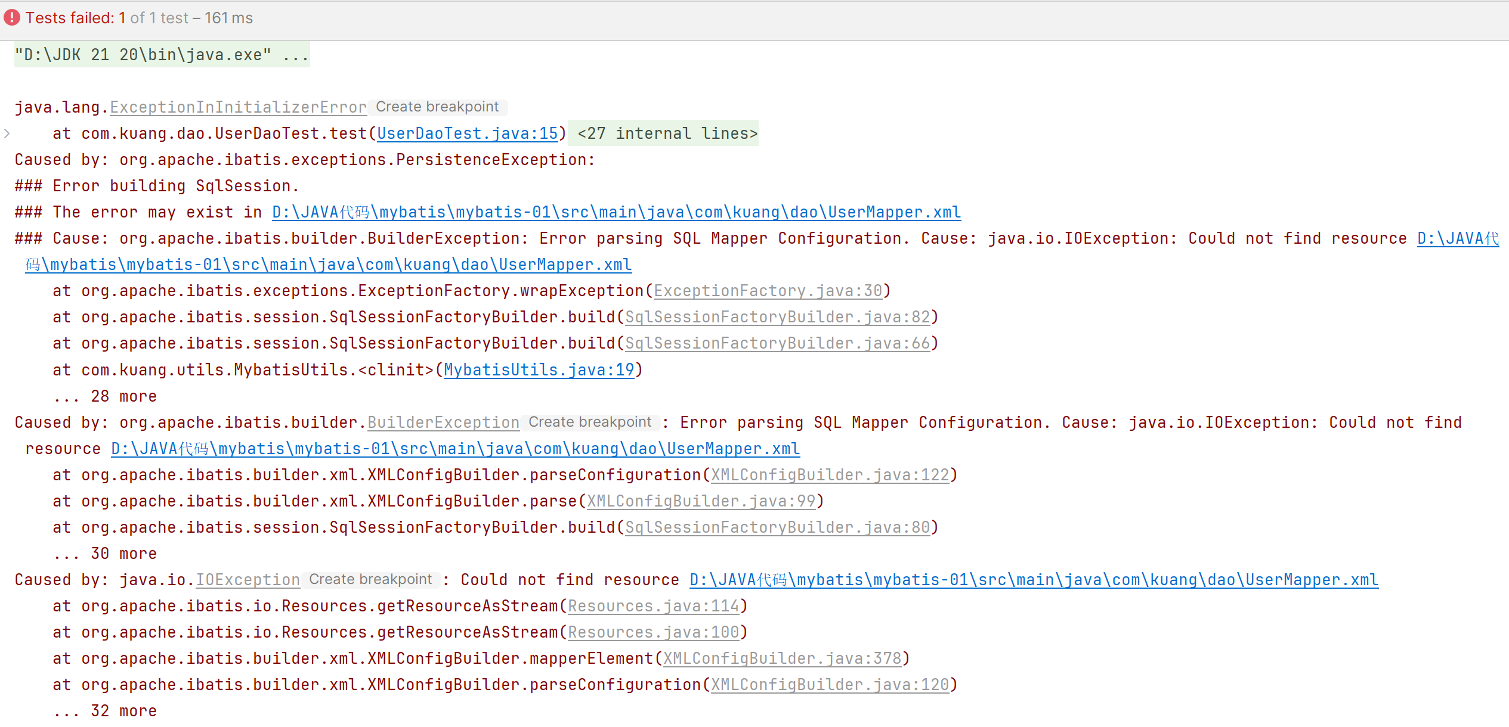
Task: Open UserMapper.xml path in 'error may exist' line
Action: [616, 212]
